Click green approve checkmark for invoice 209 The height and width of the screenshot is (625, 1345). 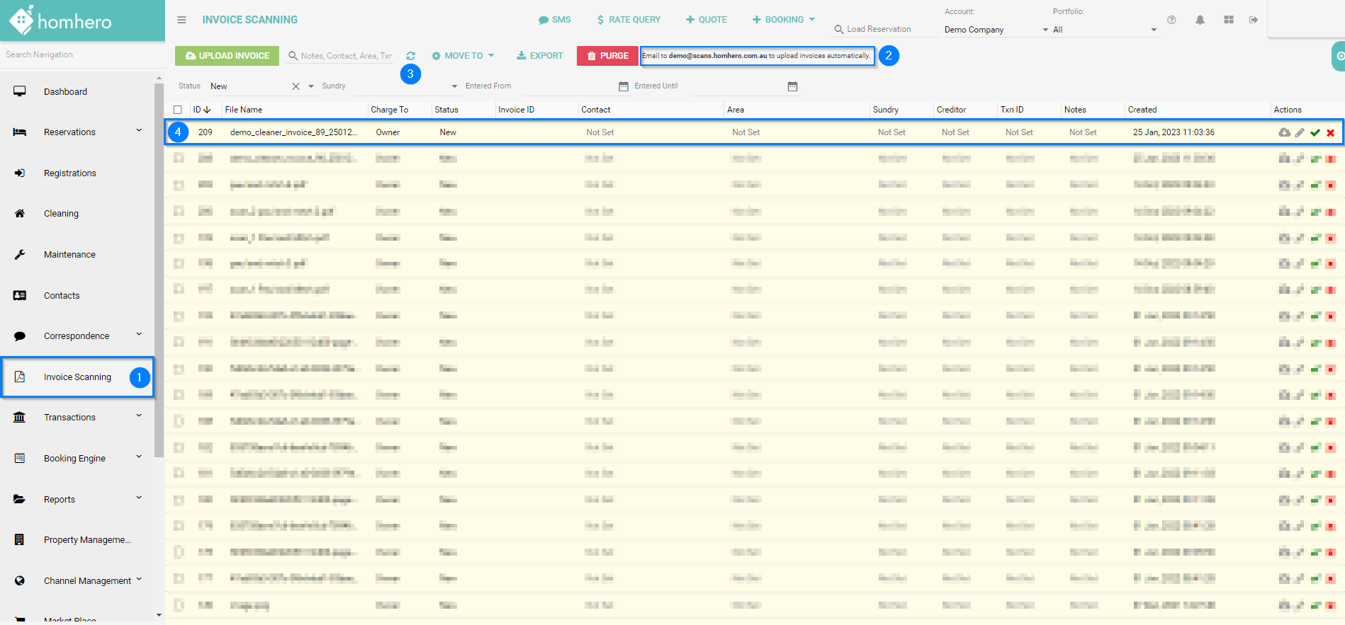pyautogui.click(x=1315, y=133)
